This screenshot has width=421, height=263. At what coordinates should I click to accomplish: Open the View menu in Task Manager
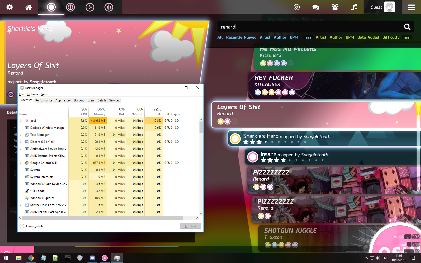coord(44,94)
